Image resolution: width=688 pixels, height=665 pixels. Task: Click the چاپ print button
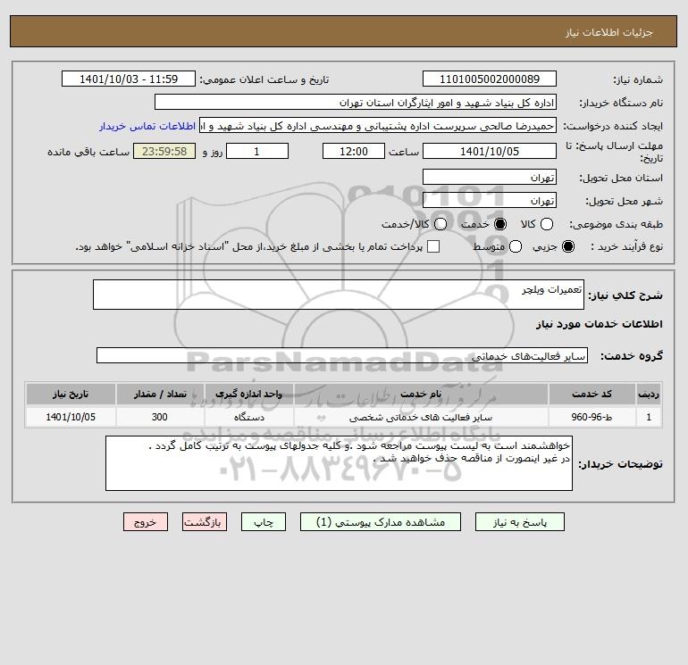pos(264,522)
